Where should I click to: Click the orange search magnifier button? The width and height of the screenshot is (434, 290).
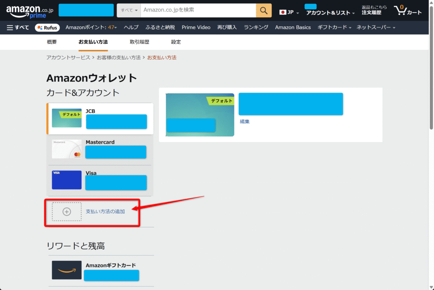[x=264, y=11]
